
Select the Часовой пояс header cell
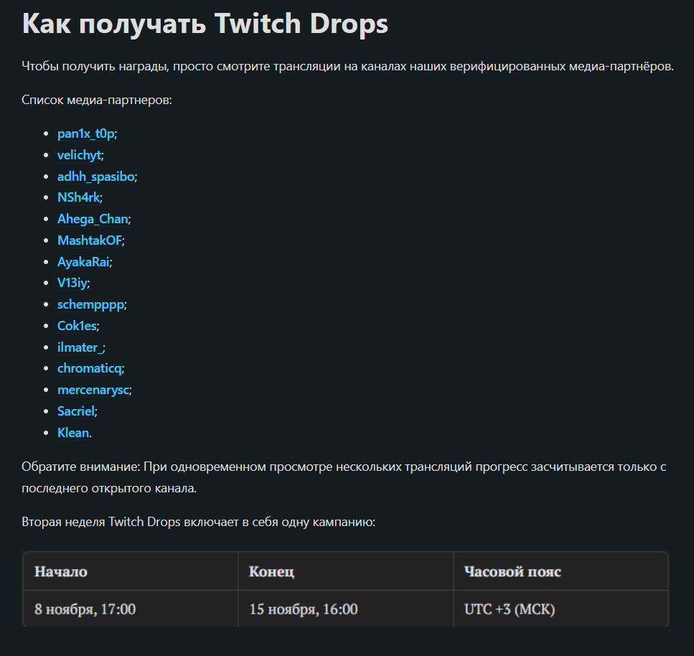(x=561, y=571)
